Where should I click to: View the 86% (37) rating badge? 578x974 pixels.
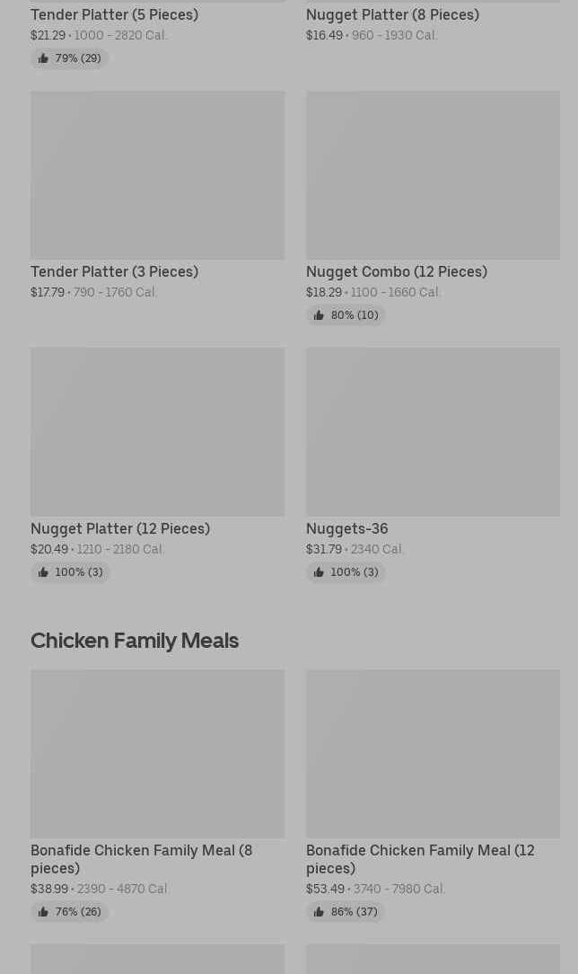(x=346, y=912)
